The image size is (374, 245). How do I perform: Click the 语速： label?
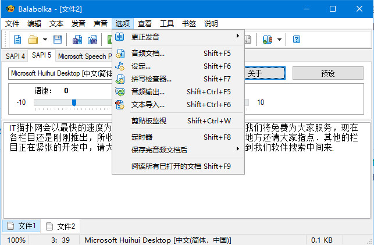pos(44,91)
